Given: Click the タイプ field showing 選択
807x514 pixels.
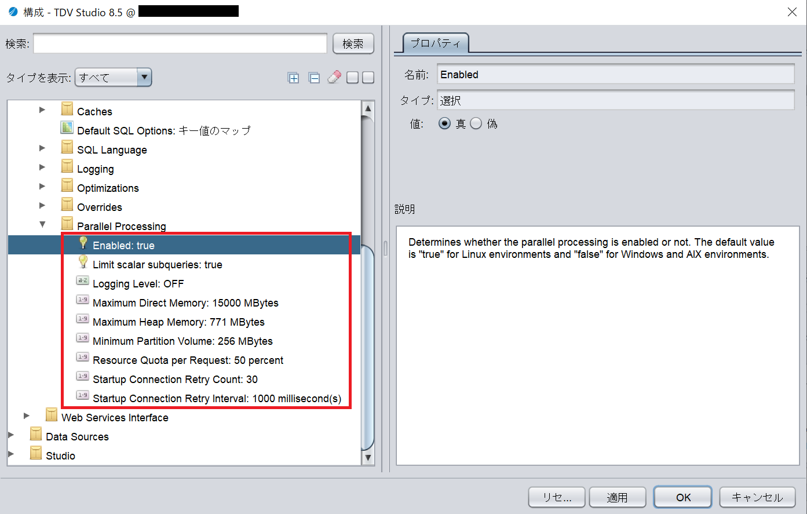Looking at the screenshot, I should pyautogui.click(x=616, y=100).
